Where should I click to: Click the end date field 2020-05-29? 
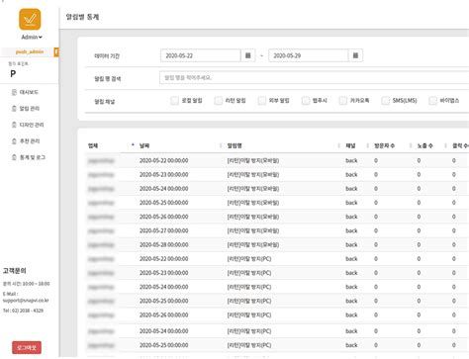[309, 55]
